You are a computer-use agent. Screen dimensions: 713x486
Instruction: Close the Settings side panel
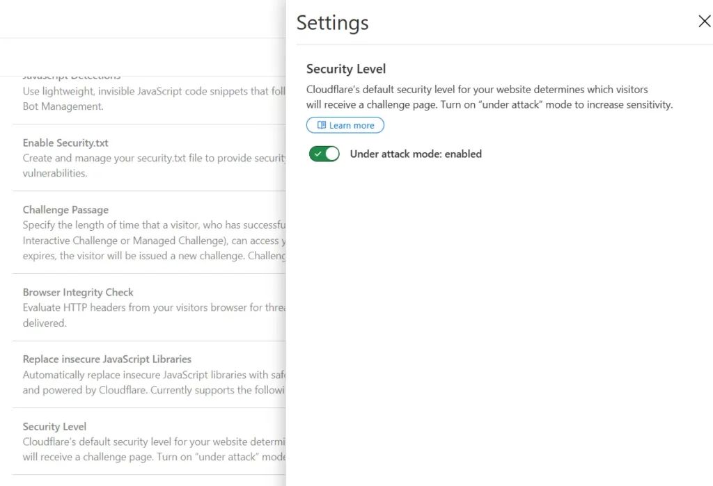pos(705,21)
